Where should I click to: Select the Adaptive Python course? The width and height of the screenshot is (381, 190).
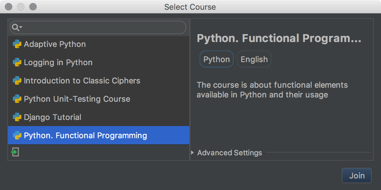98,44
